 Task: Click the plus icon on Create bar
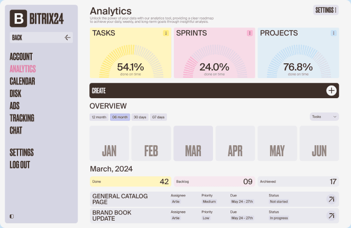[331, 91]
